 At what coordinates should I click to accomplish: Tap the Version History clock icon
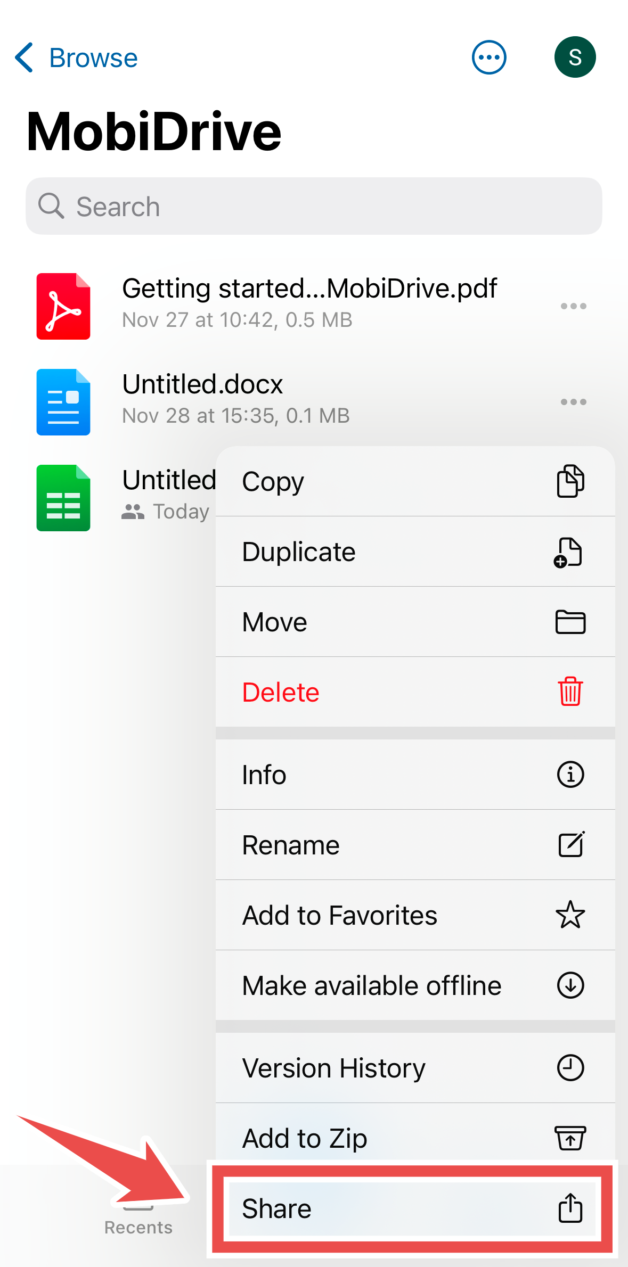click(570, 1068)
